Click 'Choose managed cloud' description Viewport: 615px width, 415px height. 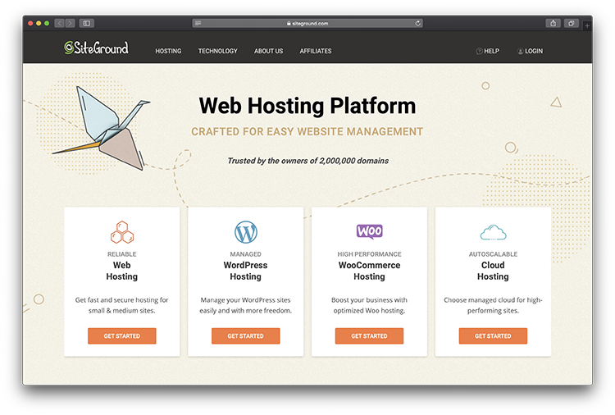tap(493, 305)
